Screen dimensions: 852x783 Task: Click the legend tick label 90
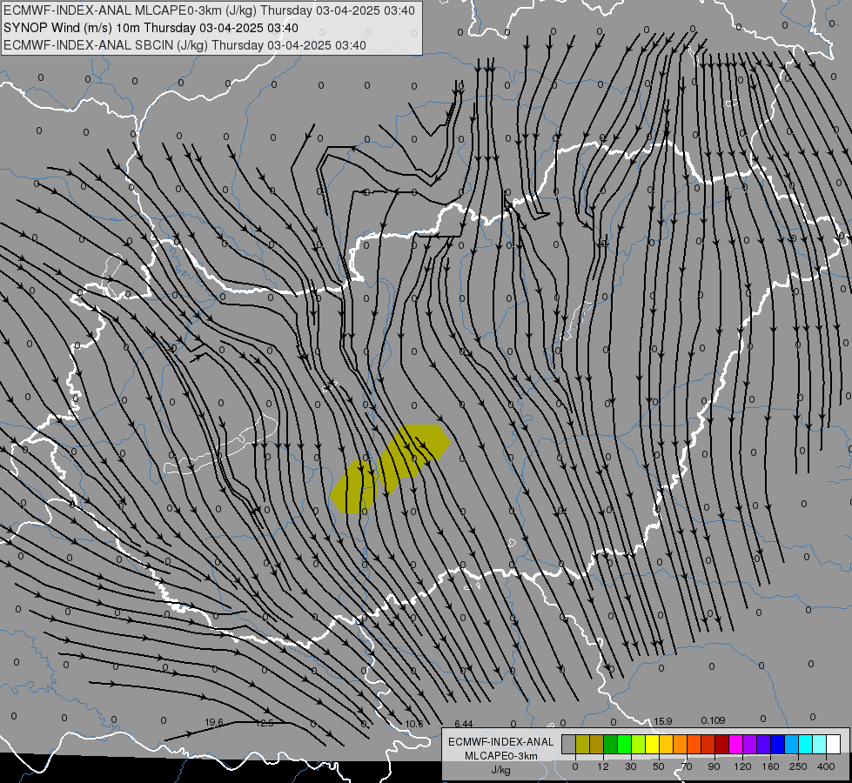[x=714, y=766]
